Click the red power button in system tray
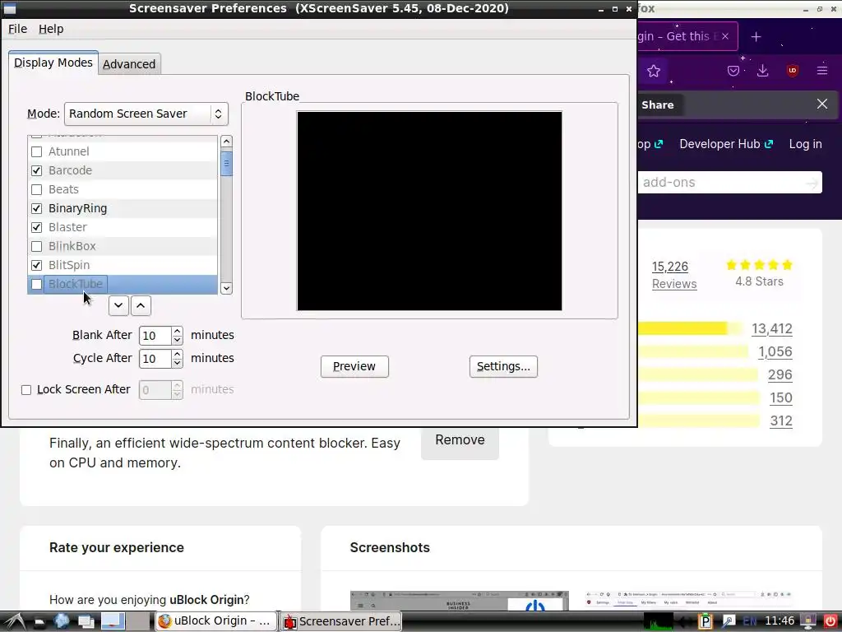 [830, 621]
